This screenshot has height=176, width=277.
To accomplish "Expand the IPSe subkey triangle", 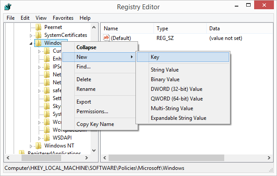I will [39, 67].
